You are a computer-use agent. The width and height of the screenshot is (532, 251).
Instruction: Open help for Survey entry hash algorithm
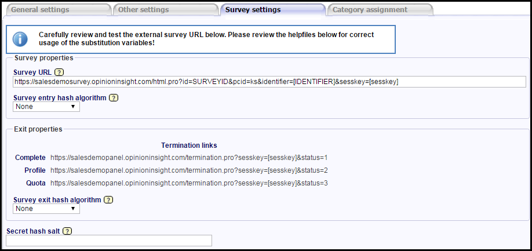tap(114, 98)
